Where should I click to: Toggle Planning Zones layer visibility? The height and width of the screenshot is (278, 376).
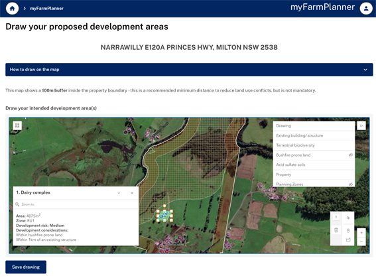(x=350, y=184)
